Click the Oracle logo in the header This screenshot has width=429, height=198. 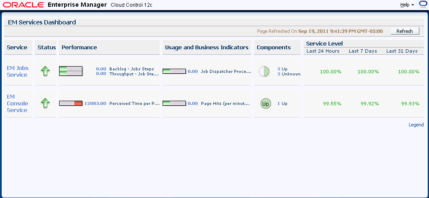(24, 5)
